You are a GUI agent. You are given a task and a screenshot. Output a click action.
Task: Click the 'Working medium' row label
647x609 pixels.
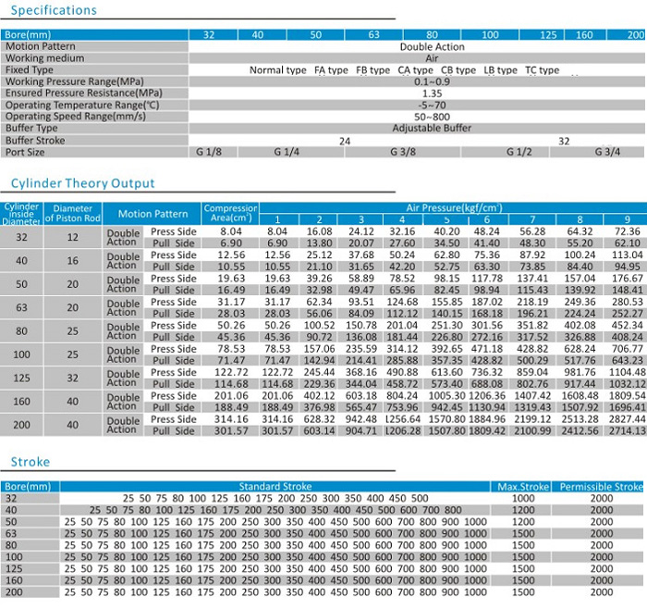pyautogui.click(x=44, y=57)
